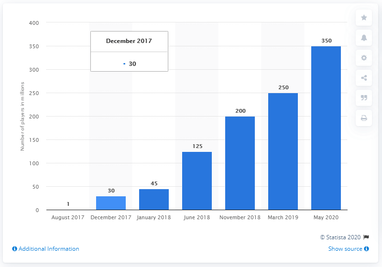This screenshot has height=267, width=382.
Task: Select the March 2019 bar
Action: coord(283,151)
